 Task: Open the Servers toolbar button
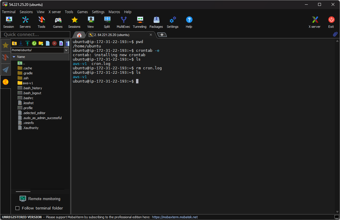[25, 22]
